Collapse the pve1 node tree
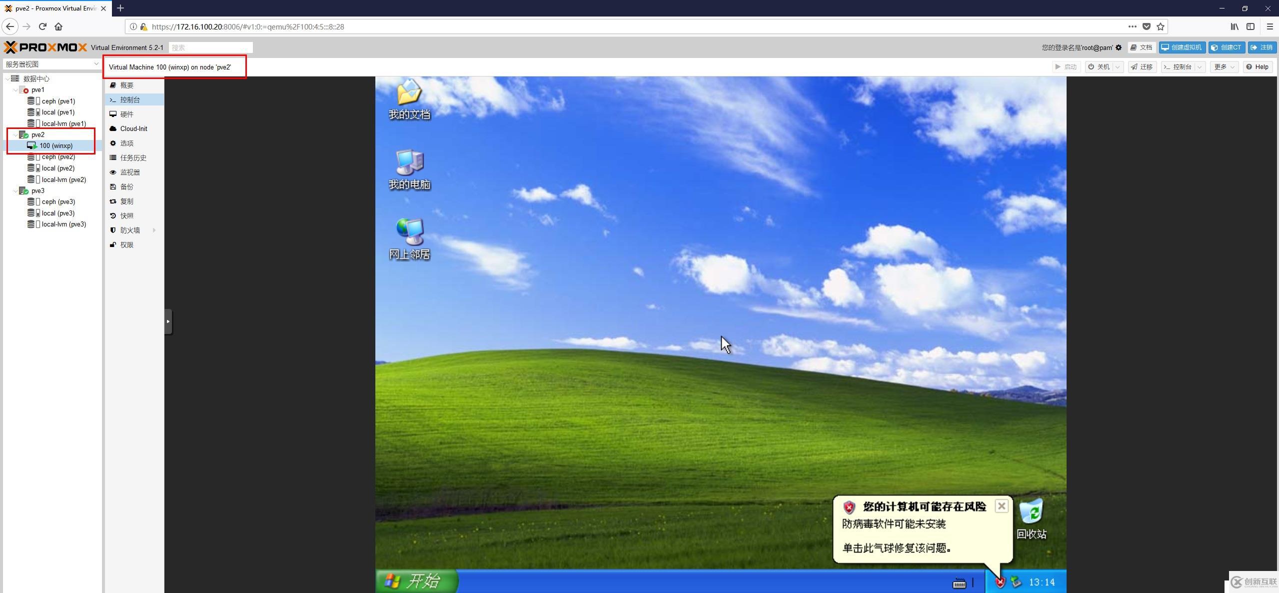Image resolution: width=1279 pixels, height=593 pixels. 15,90
